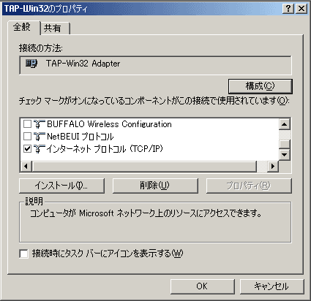Select the NetBEUI プロトコル list entry

(80, 137)
